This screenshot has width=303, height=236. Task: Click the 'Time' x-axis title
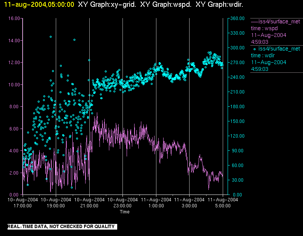click(x=125, y=212)
